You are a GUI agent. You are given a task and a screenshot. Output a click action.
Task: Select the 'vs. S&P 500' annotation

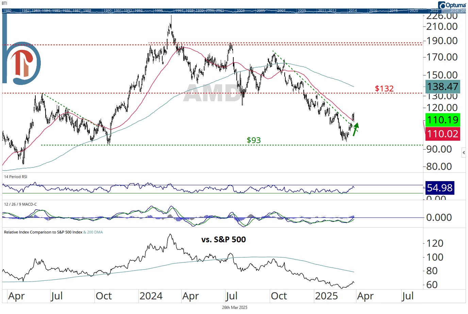pos(223,240)
